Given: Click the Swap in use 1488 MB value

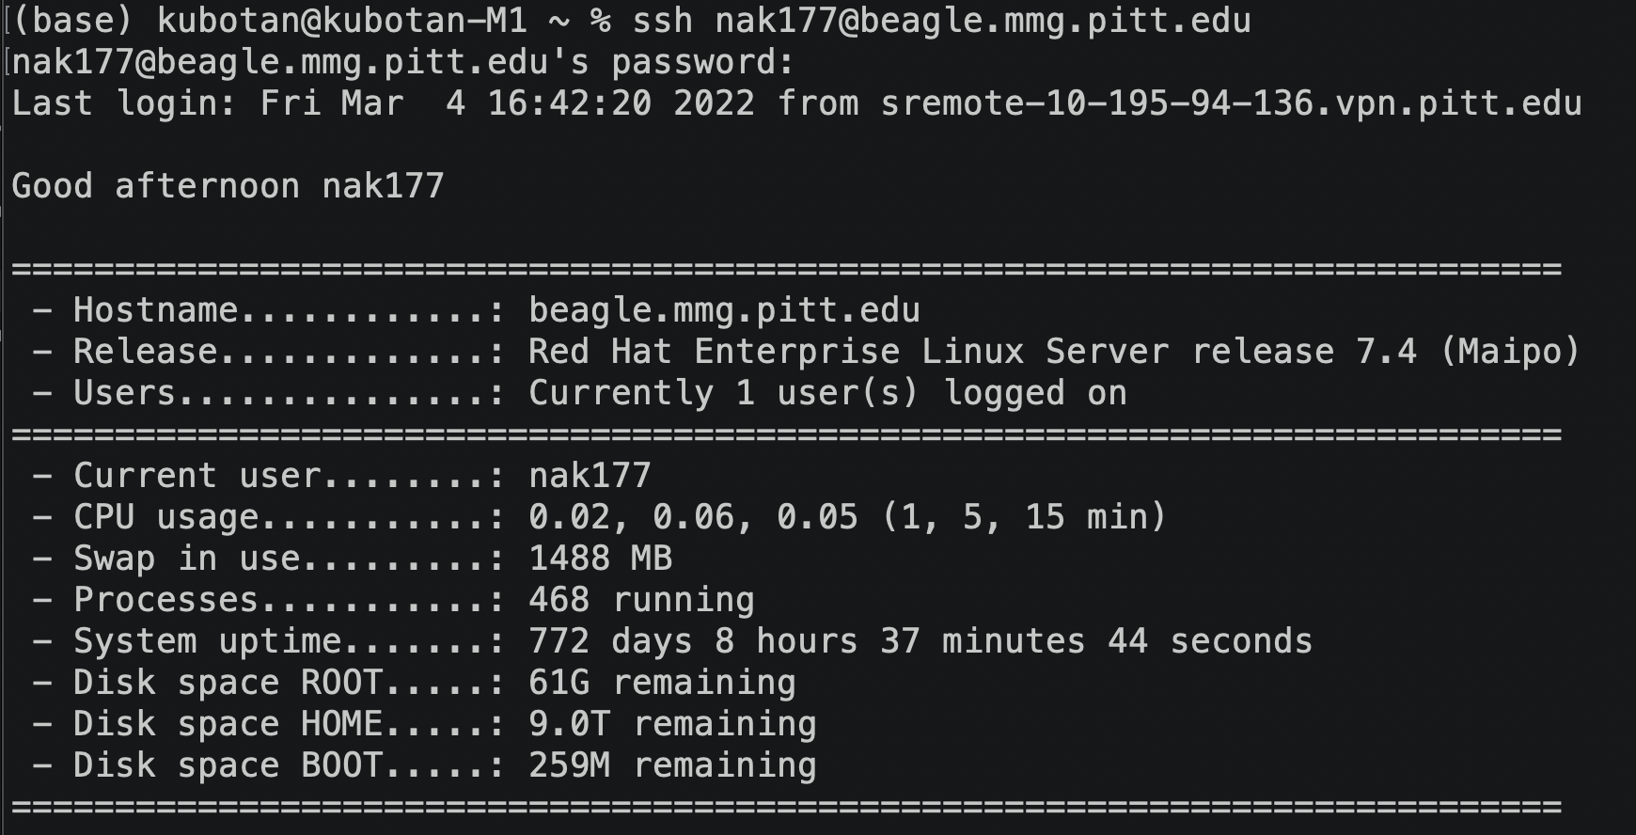Looking at the screenshot, I should click(x=601, y=559).
